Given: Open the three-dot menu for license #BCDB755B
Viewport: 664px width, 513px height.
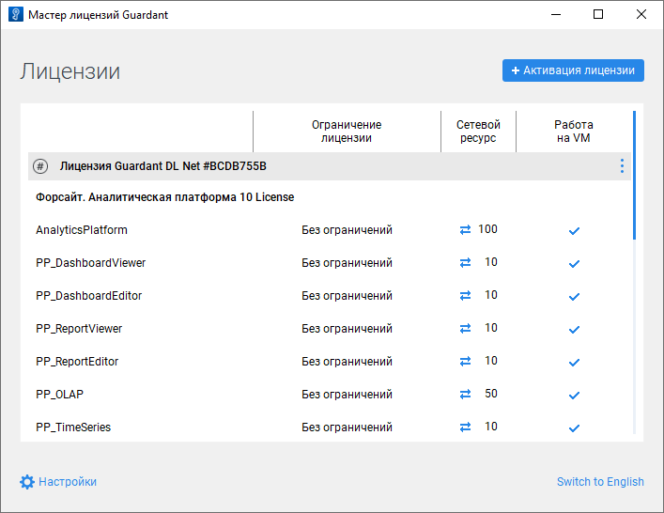Looking at the screenshot, I should coord(622,166).
